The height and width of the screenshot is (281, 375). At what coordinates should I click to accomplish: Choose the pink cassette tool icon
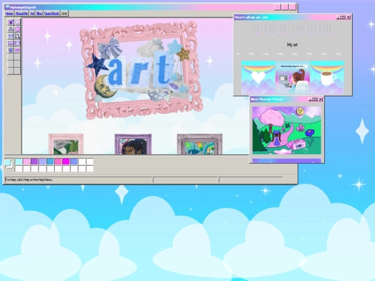point(17,50)
